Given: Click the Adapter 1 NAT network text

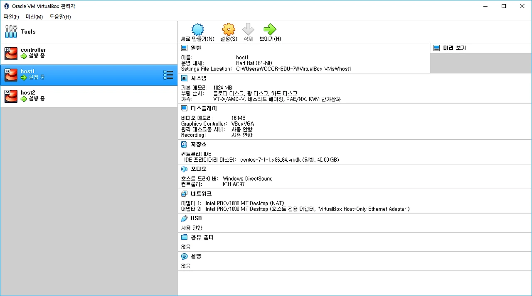Looking at the screenshot, I should tap(245, 203).
